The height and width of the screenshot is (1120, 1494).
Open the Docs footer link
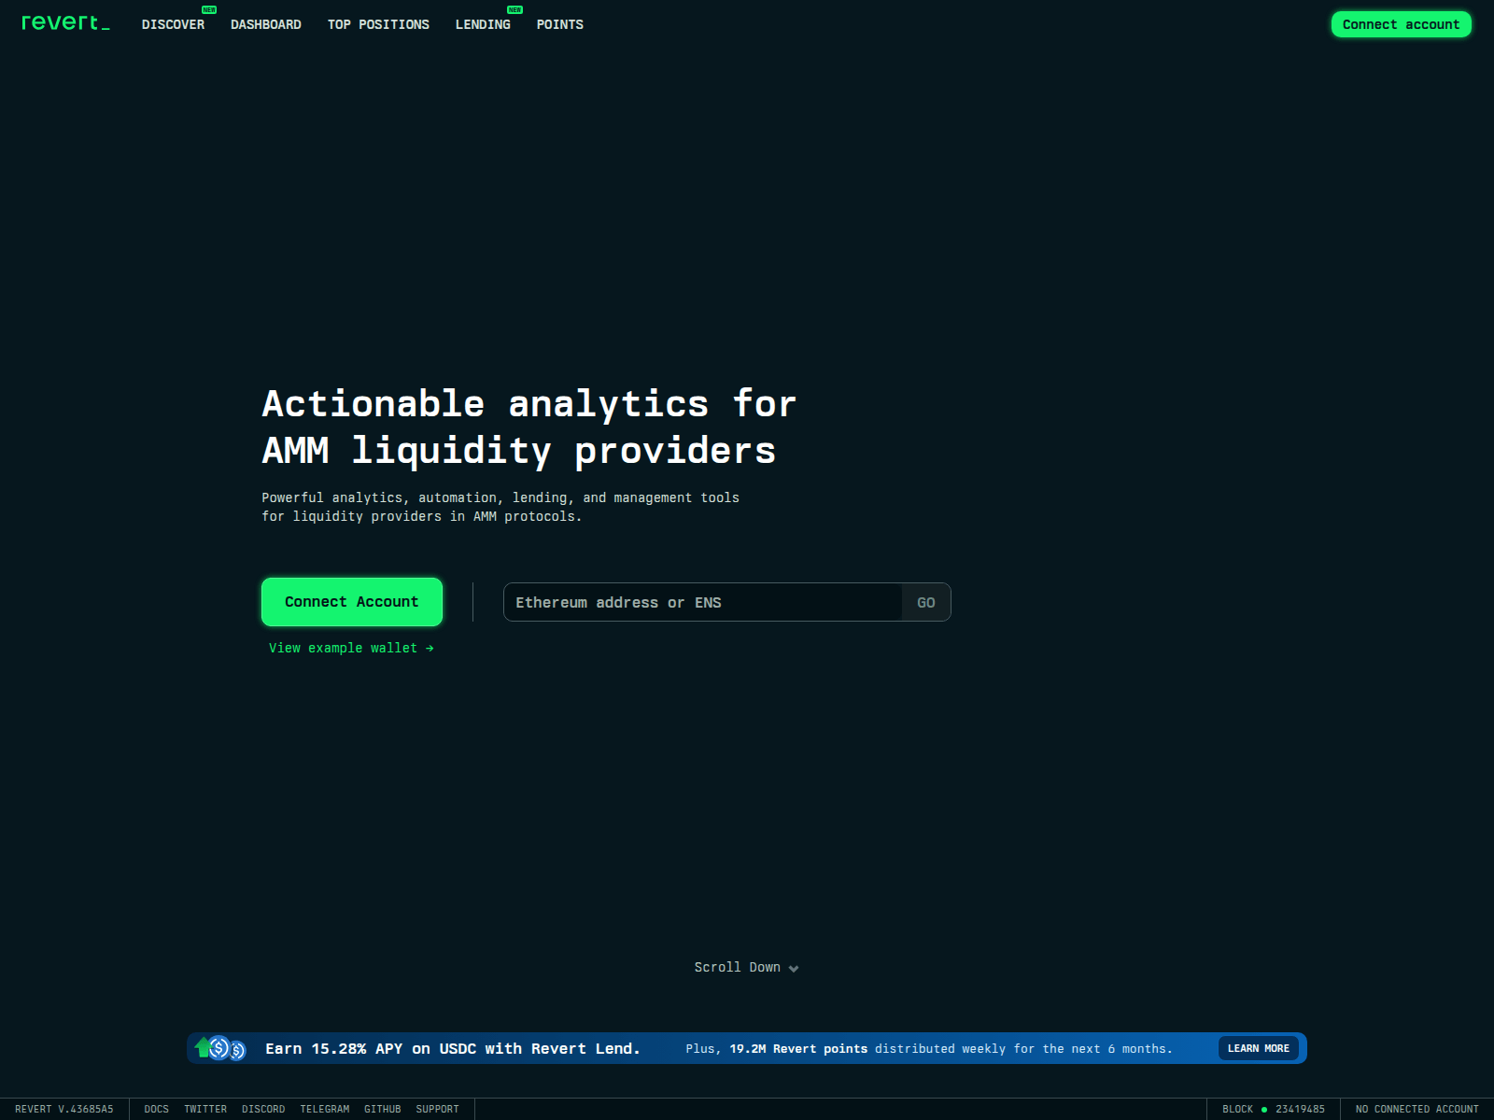[x=156, y=1110]
